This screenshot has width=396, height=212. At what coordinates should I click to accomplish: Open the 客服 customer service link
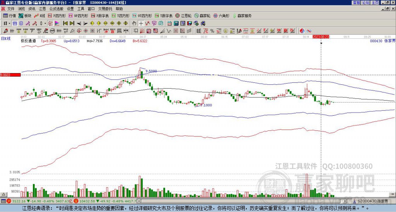point(357,3)
